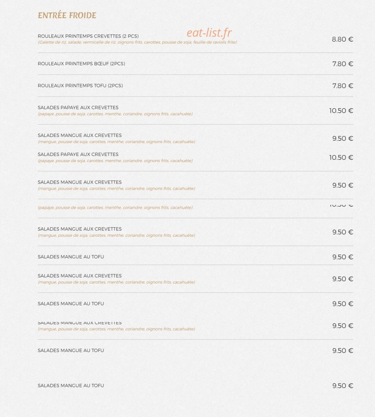Click the Rouleaux Printemps Bœuf (2PCS) item
375x417 pixels.
pyautogui.click(x=81, y=64)
